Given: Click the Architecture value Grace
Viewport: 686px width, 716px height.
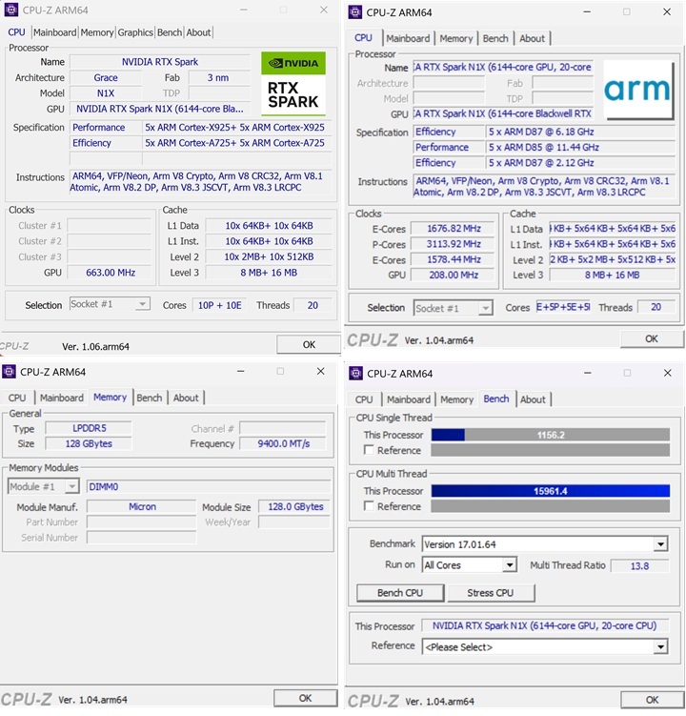Looking at the screenshot, I should click(x=106, y=77).
